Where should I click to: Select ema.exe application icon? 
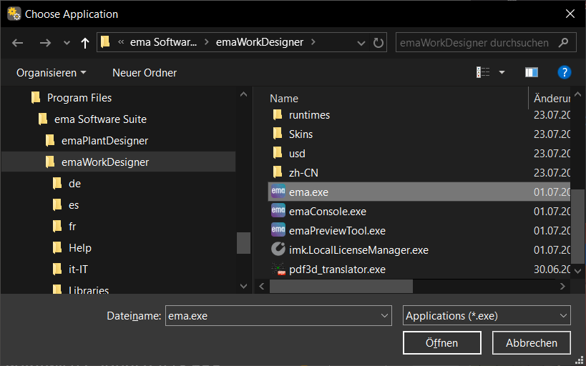click(278, 191)
